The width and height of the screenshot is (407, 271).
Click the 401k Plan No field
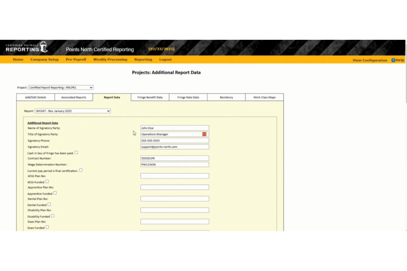coord(175,176)
